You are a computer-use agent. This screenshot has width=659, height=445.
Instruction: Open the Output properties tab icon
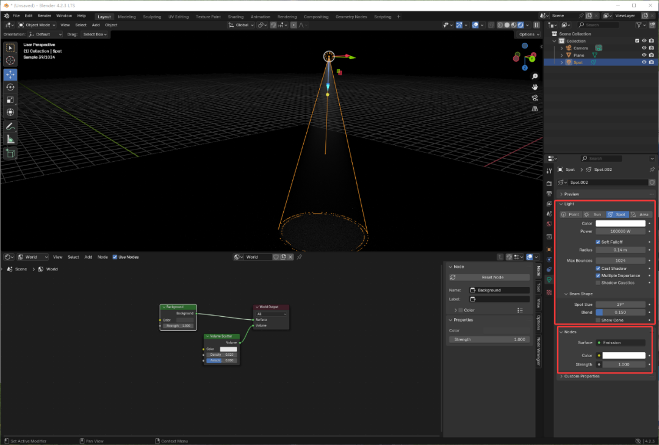point(549,194)
